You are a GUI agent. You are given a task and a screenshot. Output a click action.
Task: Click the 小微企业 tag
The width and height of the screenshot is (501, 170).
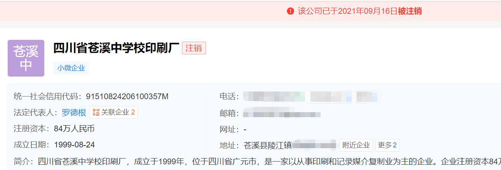[71, 68]
